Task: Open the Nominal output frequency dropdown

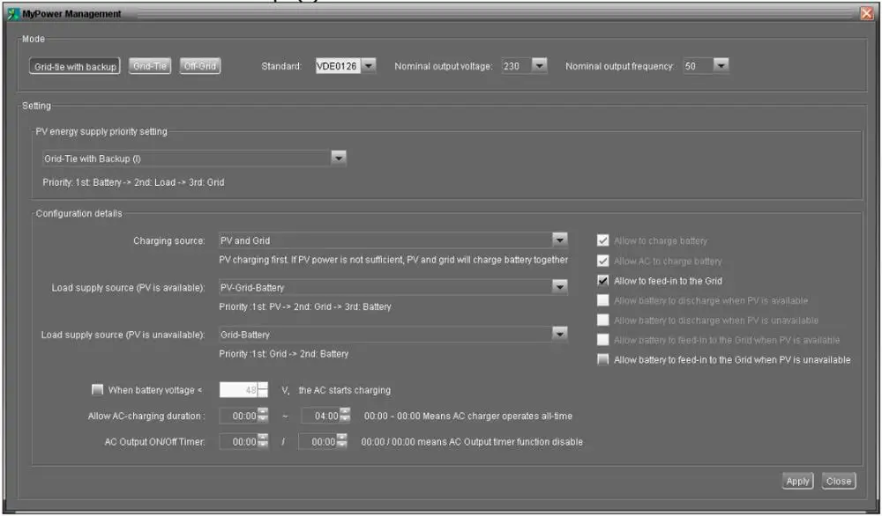Action: [721, 66]
